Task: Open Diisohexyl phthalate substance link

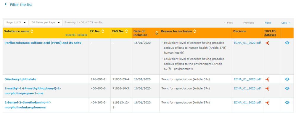Action: tap(20, 79)
